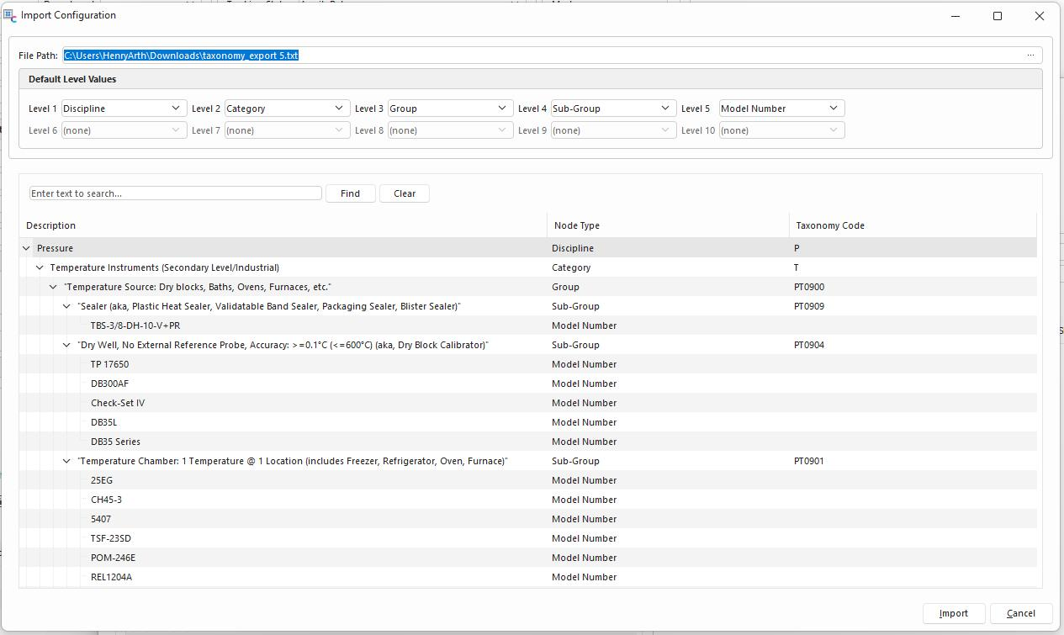This screenshot has width=1064, height=635.
Task: Click the Import Configuration window app icon
Action: click(x=10, y=15)
